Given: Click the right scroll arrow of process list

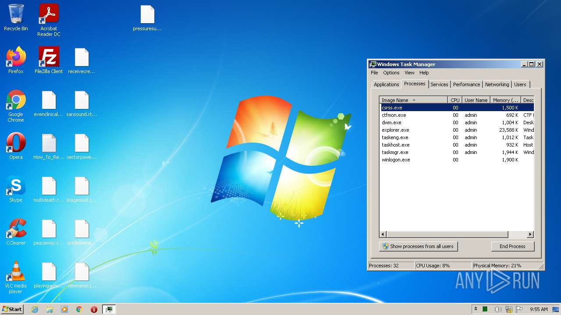Looking at the screenshot, I should click(x=530, y=234).
